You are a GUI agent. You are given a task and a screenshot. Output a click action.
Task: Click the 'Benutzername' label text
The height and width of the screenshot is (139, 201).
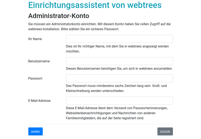point(39,61)
